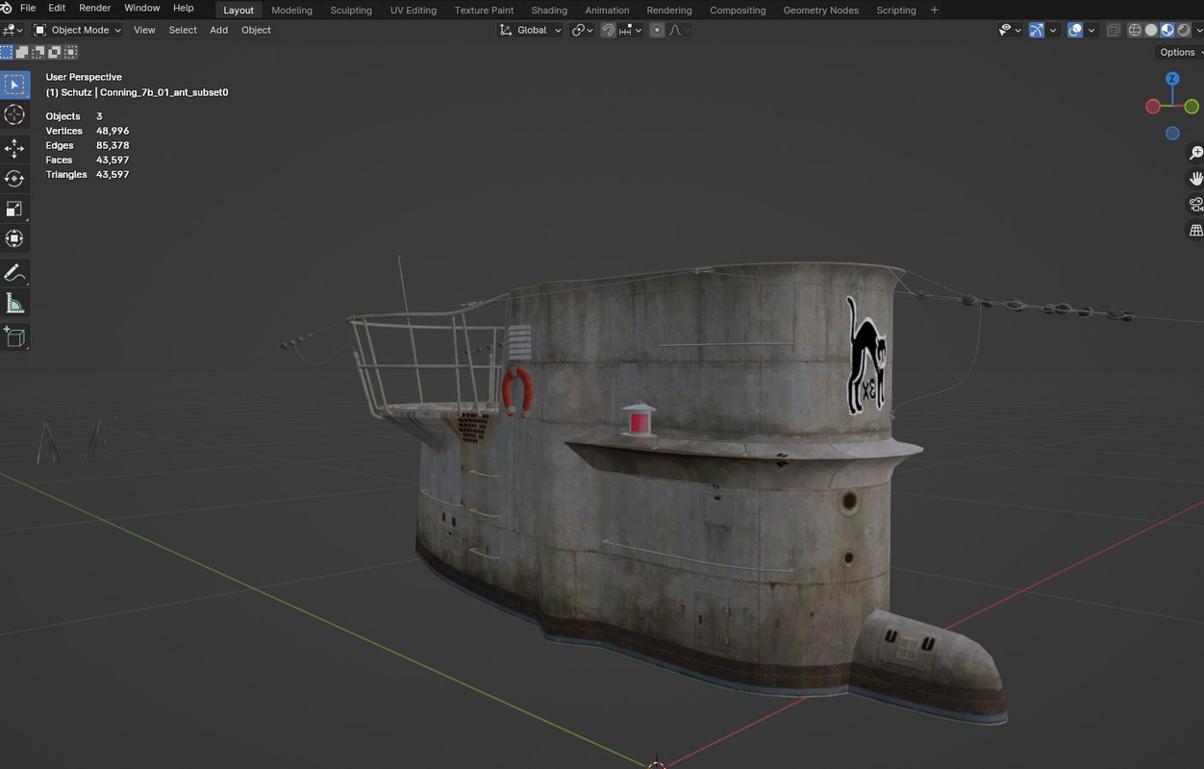Select the Scale tool
The image size is (1204, 769).
[14, 209]
